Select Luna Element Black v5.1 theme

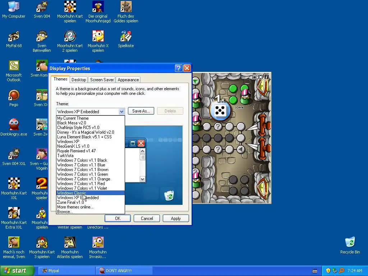pos(91,137)
